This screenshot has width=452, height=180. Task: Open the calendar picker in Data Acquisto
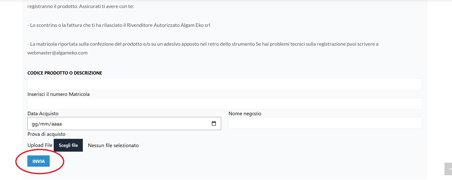click(x=214, y=124)
